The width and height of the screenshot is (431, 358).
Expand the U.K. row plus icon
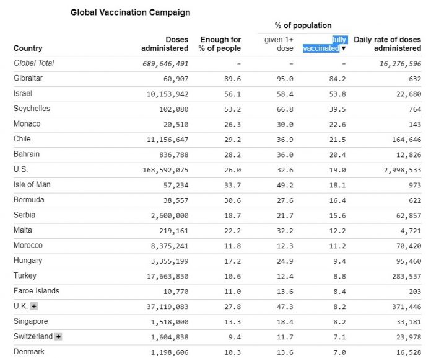pyautogui.click(x=34, y=306)
